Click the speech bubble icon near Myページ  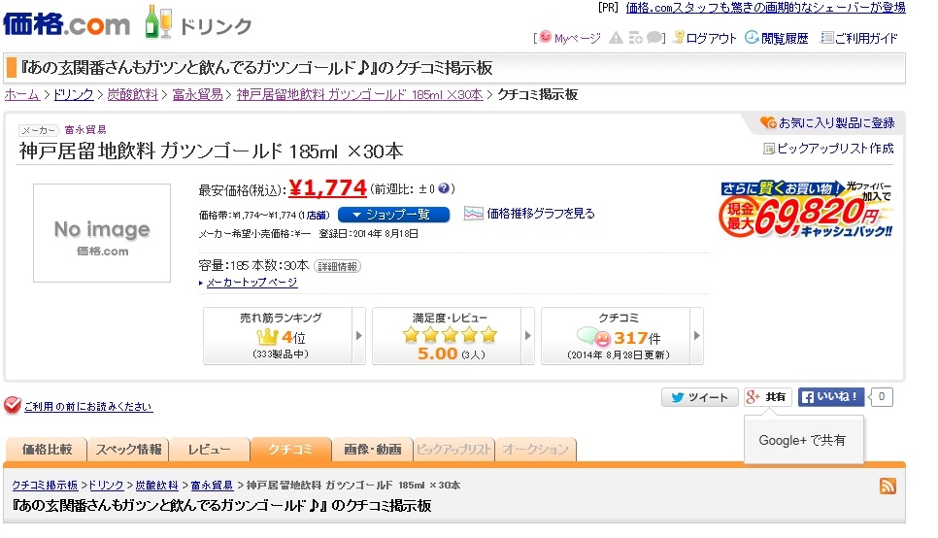(655, 38)
